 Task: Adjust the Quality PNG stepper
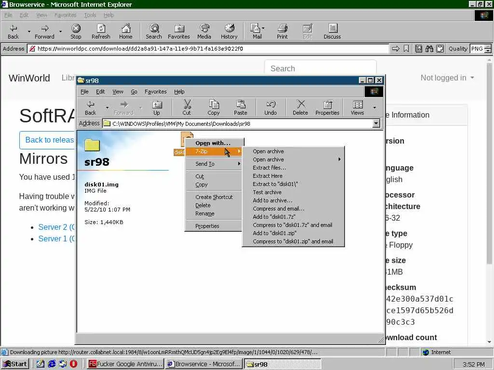pyautogui.click(x=488, y=49)
